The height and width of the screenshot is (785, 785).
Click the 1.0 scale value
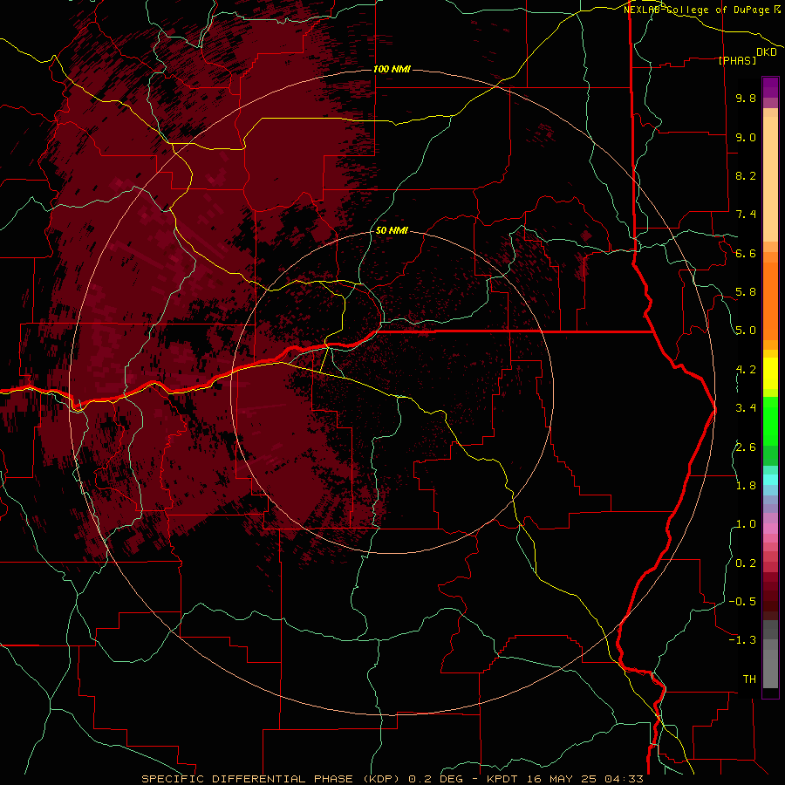click(746, 524)
